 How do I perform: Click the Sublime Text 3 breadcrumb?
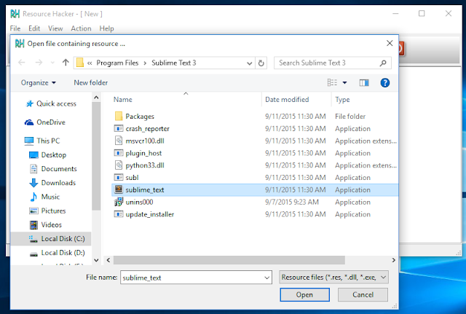coord(174,63)
